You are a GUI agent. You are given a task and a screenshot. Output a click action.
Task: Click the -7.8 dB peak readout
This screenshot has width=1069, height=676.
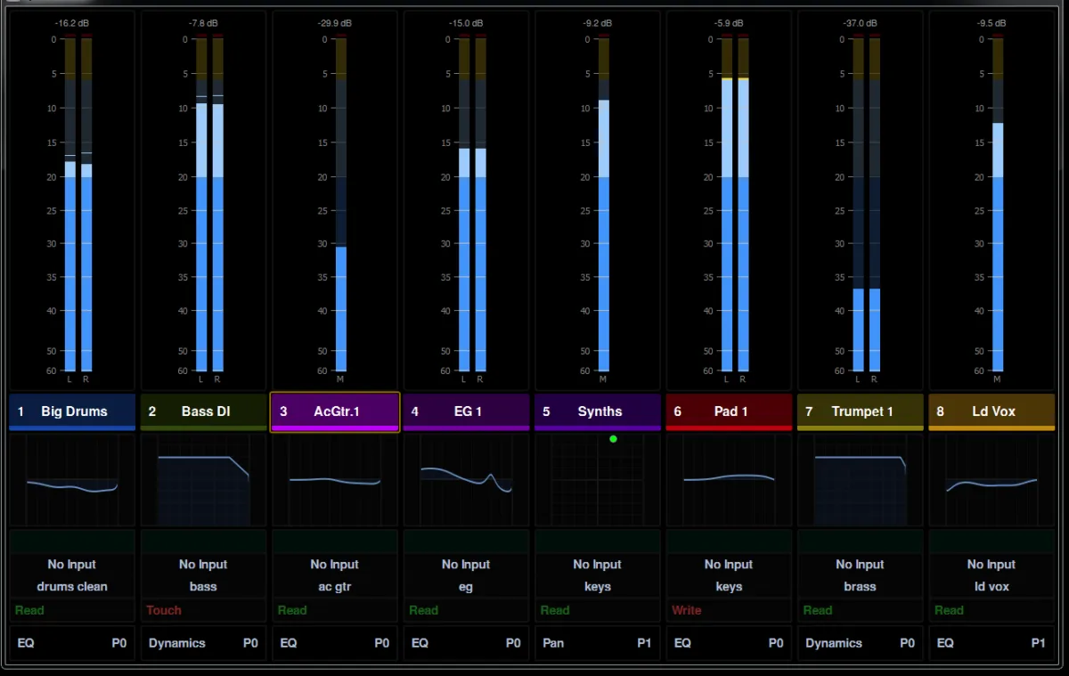click(x=203, y=22)
